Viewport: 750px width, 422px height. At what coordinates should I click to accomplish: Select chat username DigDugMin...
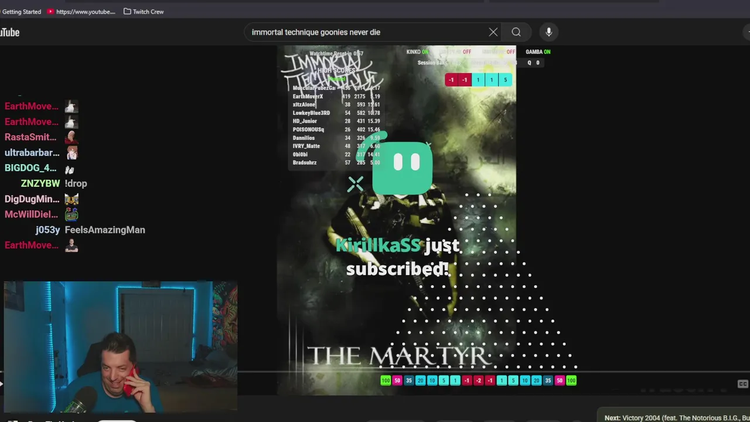[x=32, y=199]
